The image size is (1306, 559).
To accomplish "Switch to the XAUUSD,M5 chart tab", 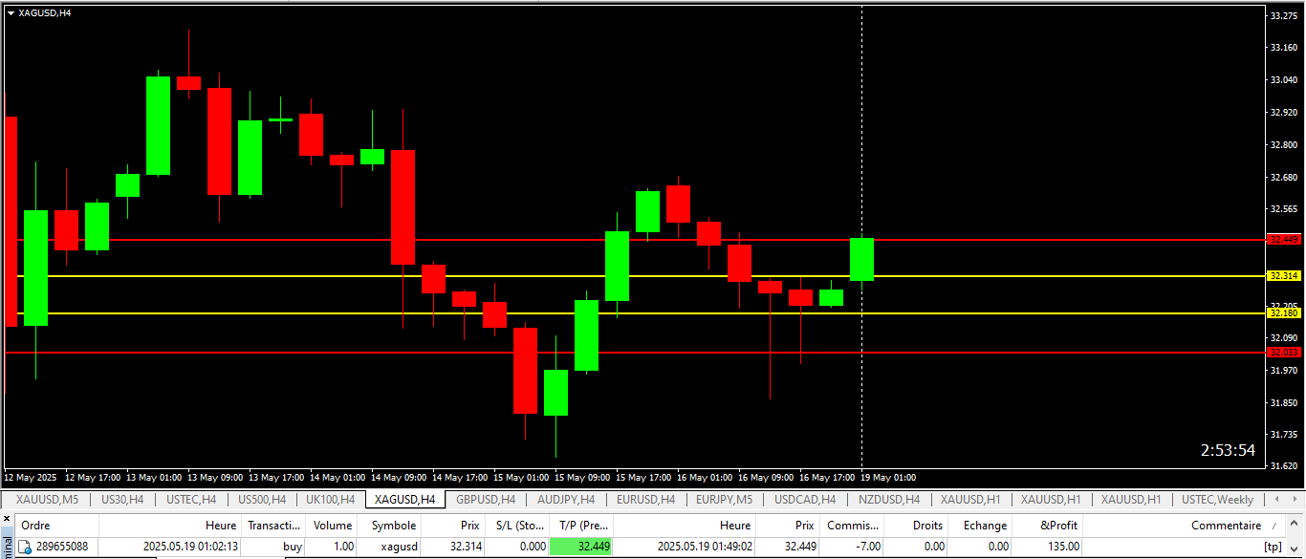I will 48,499.
